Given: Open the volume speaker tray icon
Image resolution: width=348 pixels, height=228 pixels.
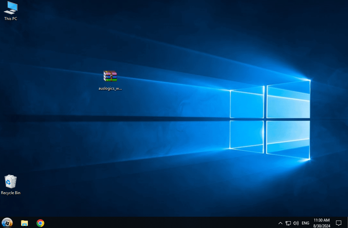Looking at the screenshot, I should tap(296, 223).
